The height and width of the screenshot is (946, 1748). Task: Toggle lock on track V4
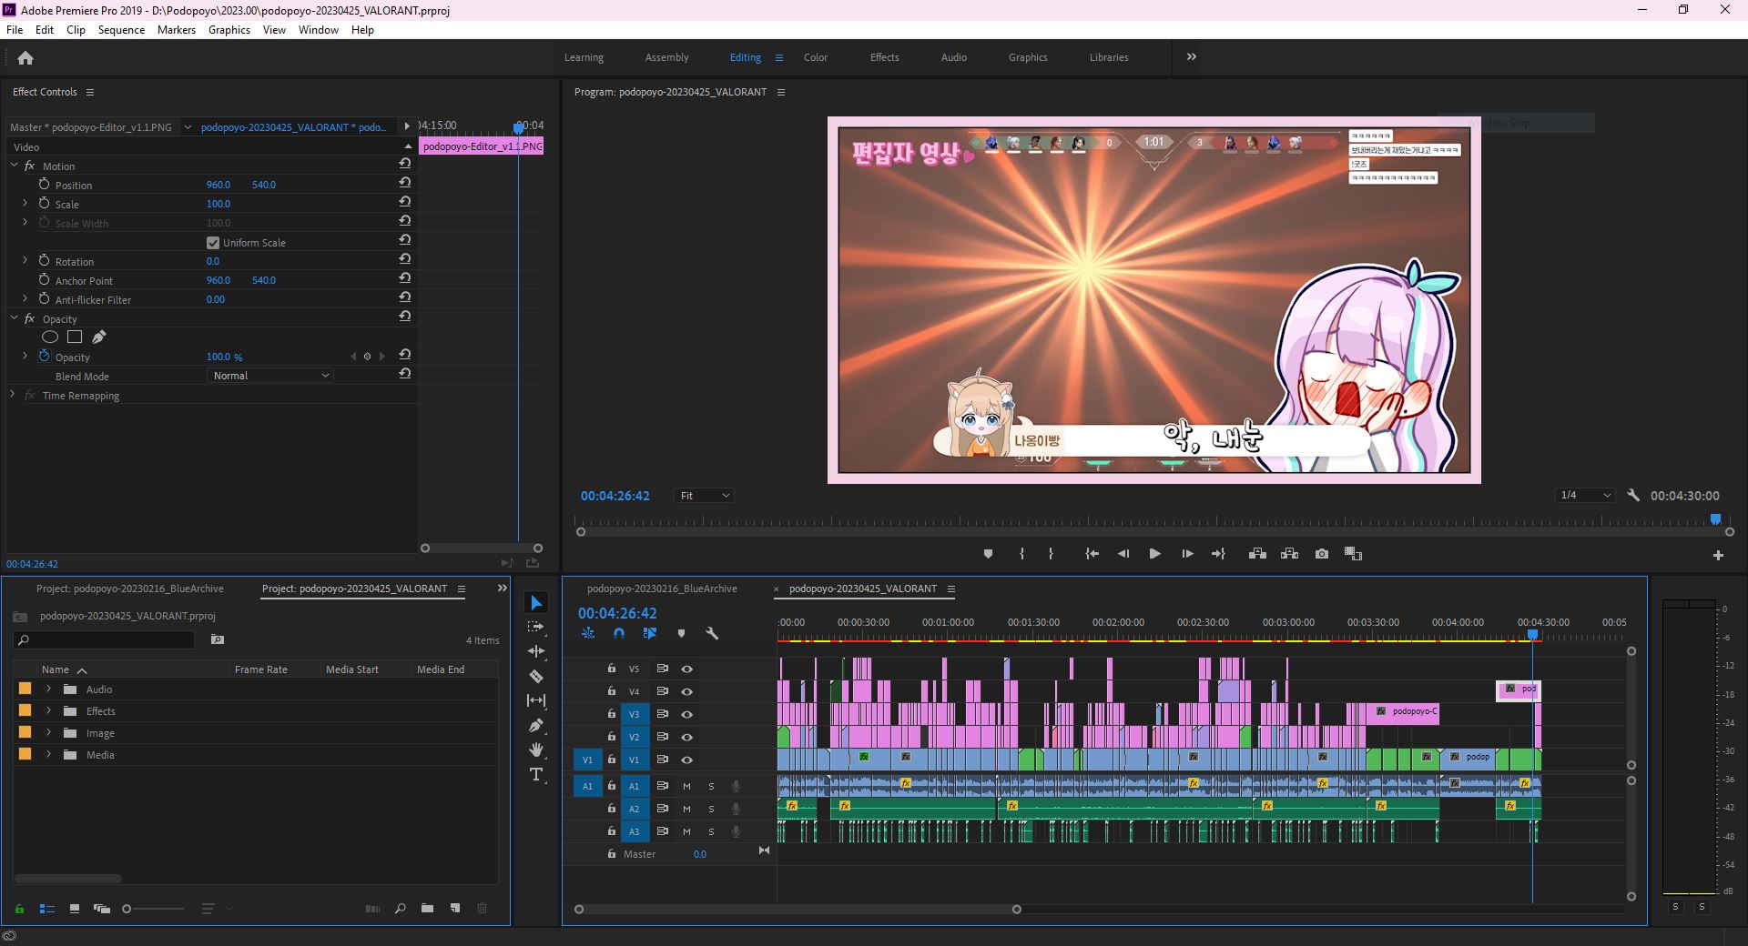(612, 691)
